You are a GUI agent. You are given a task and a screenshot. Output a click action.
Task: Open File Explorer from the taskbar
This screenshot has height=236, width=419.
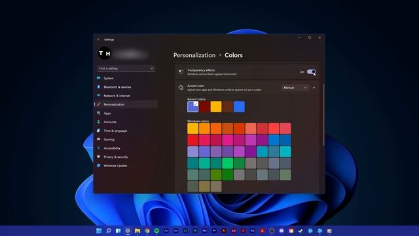(x=137, y=231)
